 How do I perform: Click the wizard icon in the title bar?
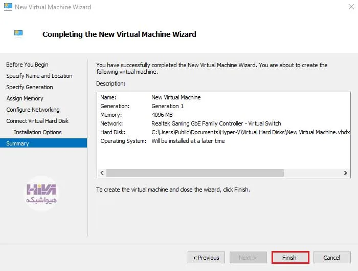coord(8,7)
